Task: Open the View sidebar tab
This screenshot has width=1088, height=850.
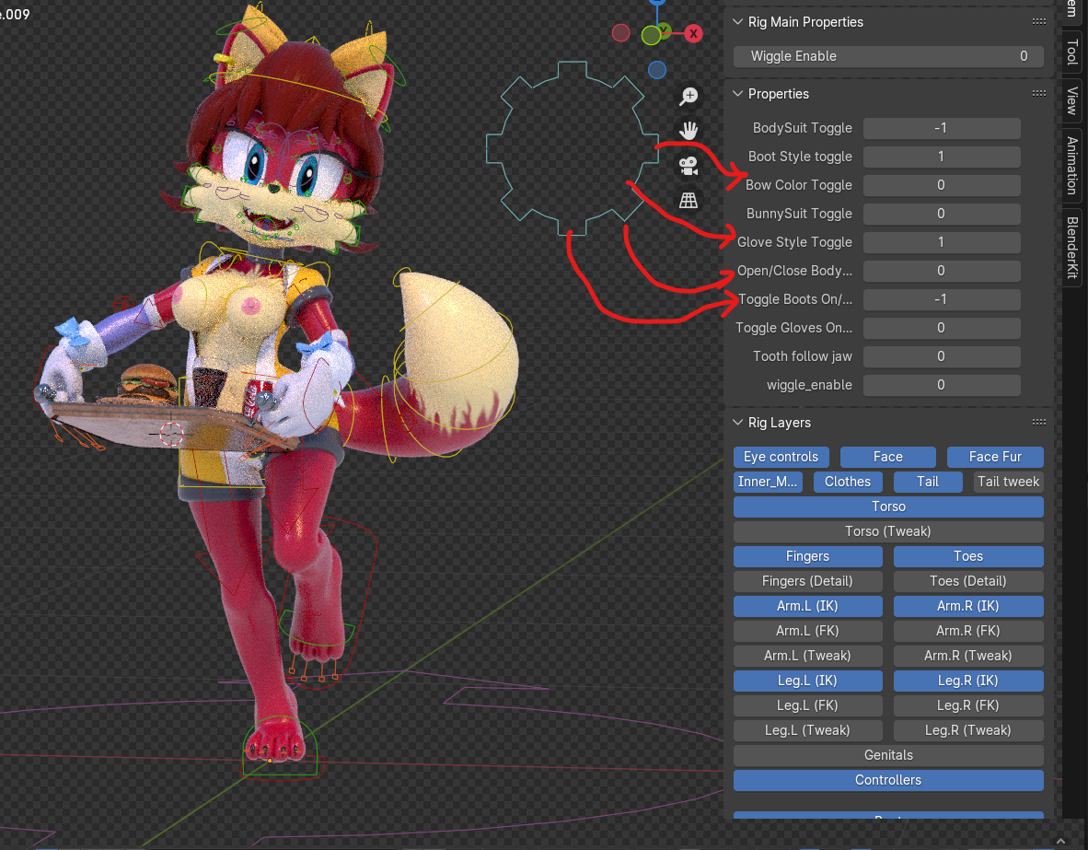Action: 1072,100
